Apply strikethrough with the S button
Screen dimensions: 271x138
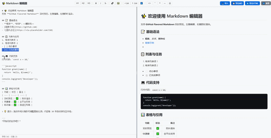[x=105, y=3]
